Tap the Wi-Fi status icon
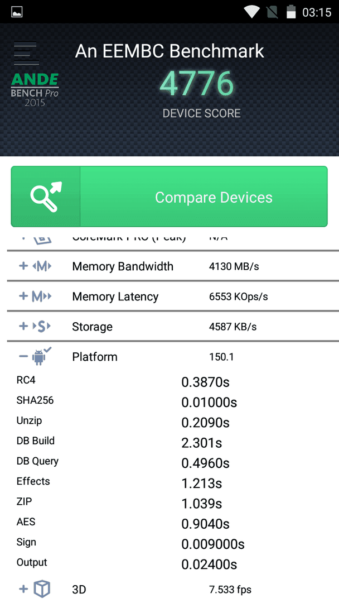This screenshot has height=603, width=339. (x=252, y=12)
